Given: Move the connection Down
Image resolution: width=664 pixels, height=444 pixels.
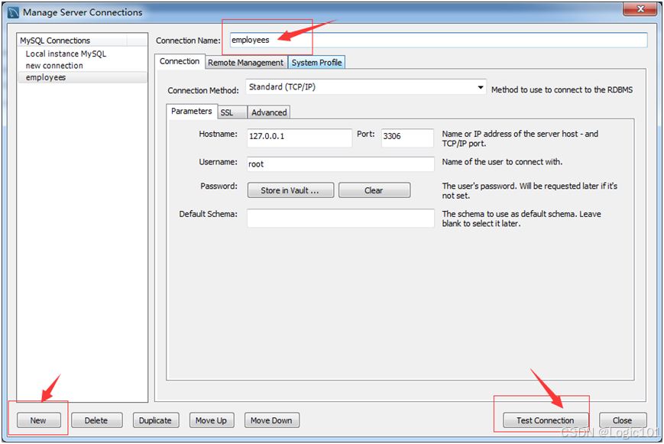Looking at the screenshot, I should coord(271,420).
